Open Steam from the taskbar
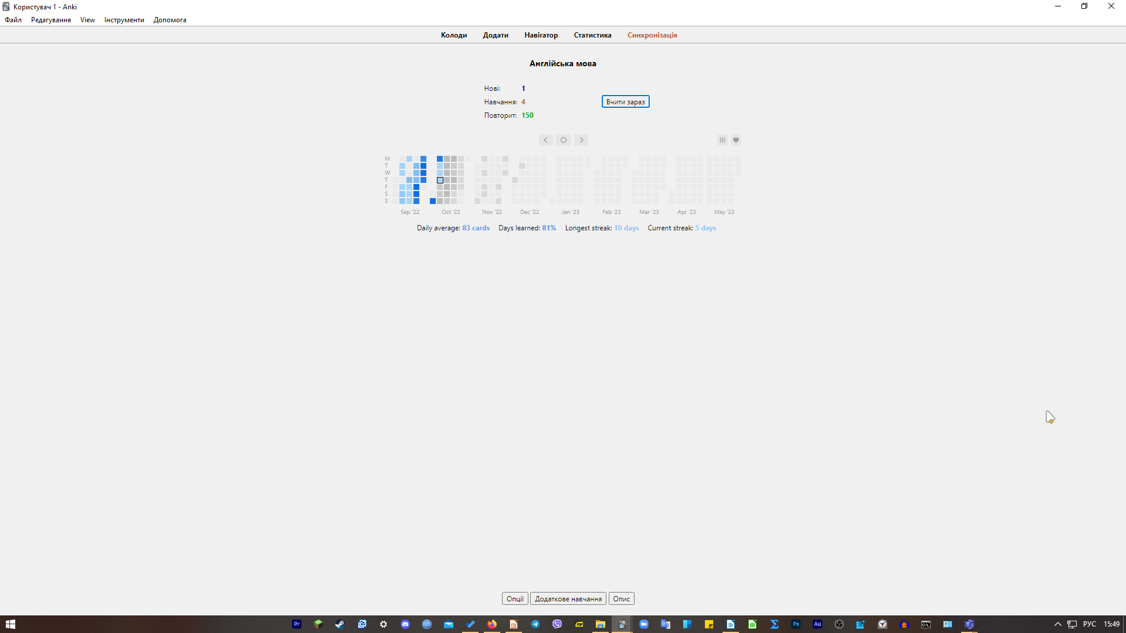This screenshot has height=633, width=1126. pos(340,624)
